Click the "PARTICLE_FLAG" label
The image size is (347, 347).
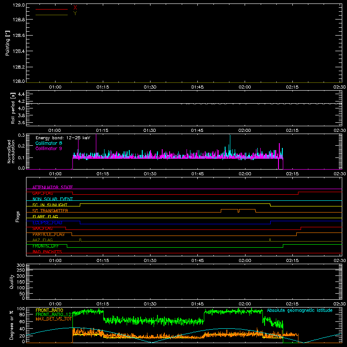tap(49, 234)
